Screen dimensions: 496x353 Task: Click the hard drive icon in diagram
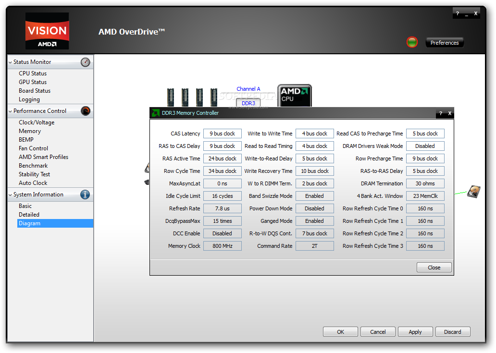(474, 192)
